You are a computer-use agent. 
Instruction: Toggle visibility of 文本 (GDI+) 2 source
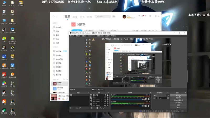point(105,101)
